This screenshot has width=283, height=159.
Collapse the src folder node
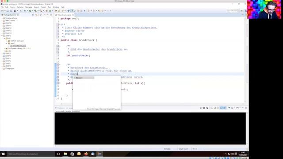click(4, 38)
